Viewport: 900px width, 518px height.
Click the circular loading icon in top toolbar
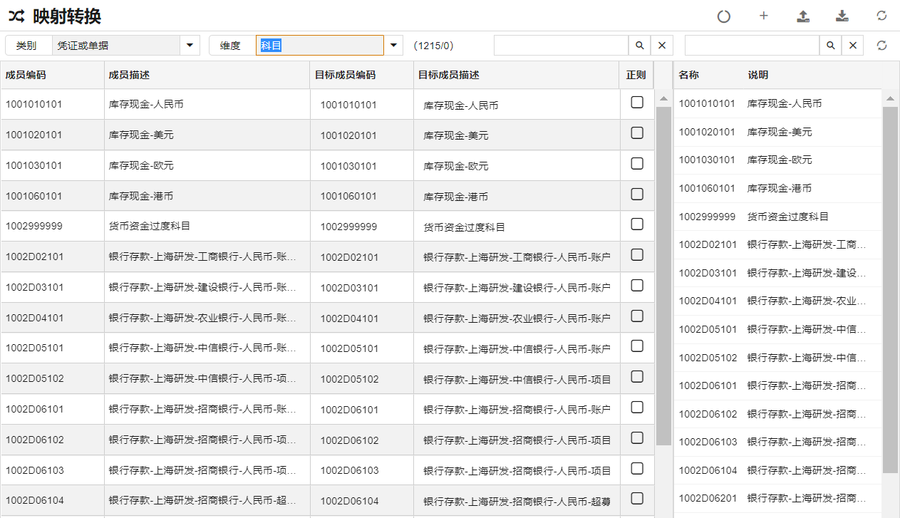point(724,16)
